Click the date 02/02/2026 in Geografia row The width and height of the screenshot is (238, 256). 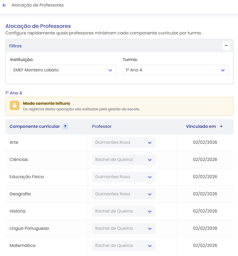click(x=205, y=194)
